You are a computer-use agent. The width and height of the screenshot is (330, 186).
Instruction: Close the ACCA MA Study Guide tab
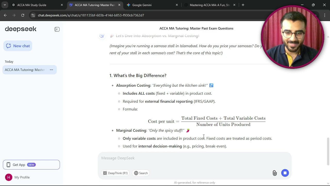tap(62, 5)
